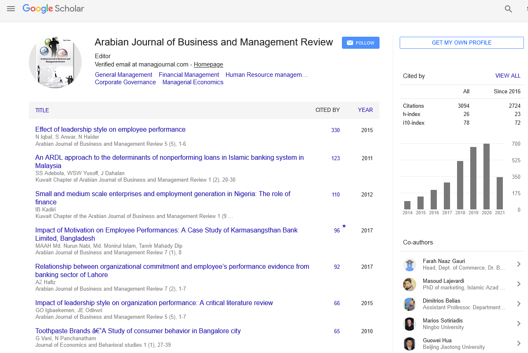Image resolution: width=528 pixels, height=353 pixels.
Task: Click Farah Naaz Gauri avatar
Action: [410, 265]
